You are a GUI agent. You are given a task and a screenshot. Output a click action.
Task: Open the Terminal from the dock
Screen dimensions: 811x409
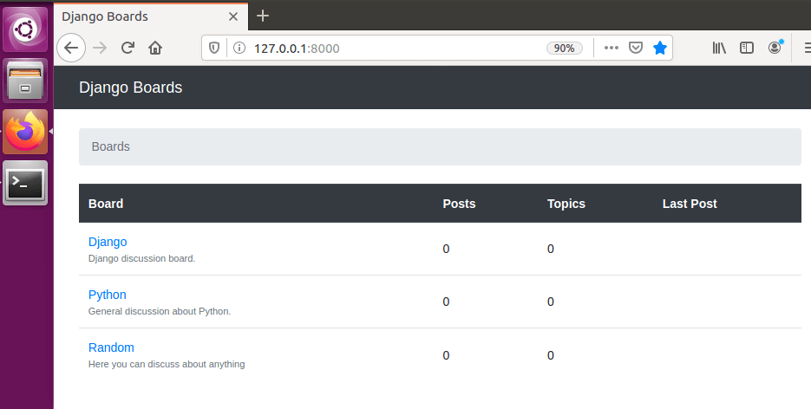tap(25, 183)
